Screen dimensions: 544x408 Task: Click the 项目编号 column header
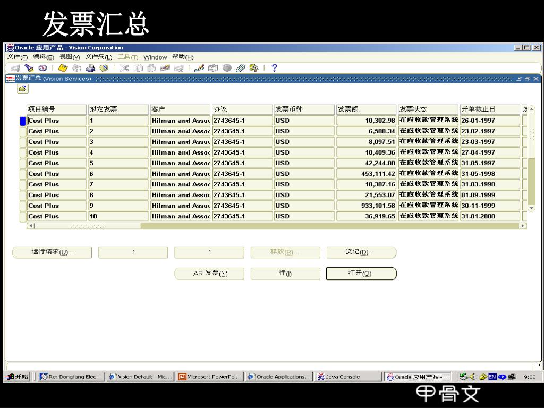tap(56, 109)
